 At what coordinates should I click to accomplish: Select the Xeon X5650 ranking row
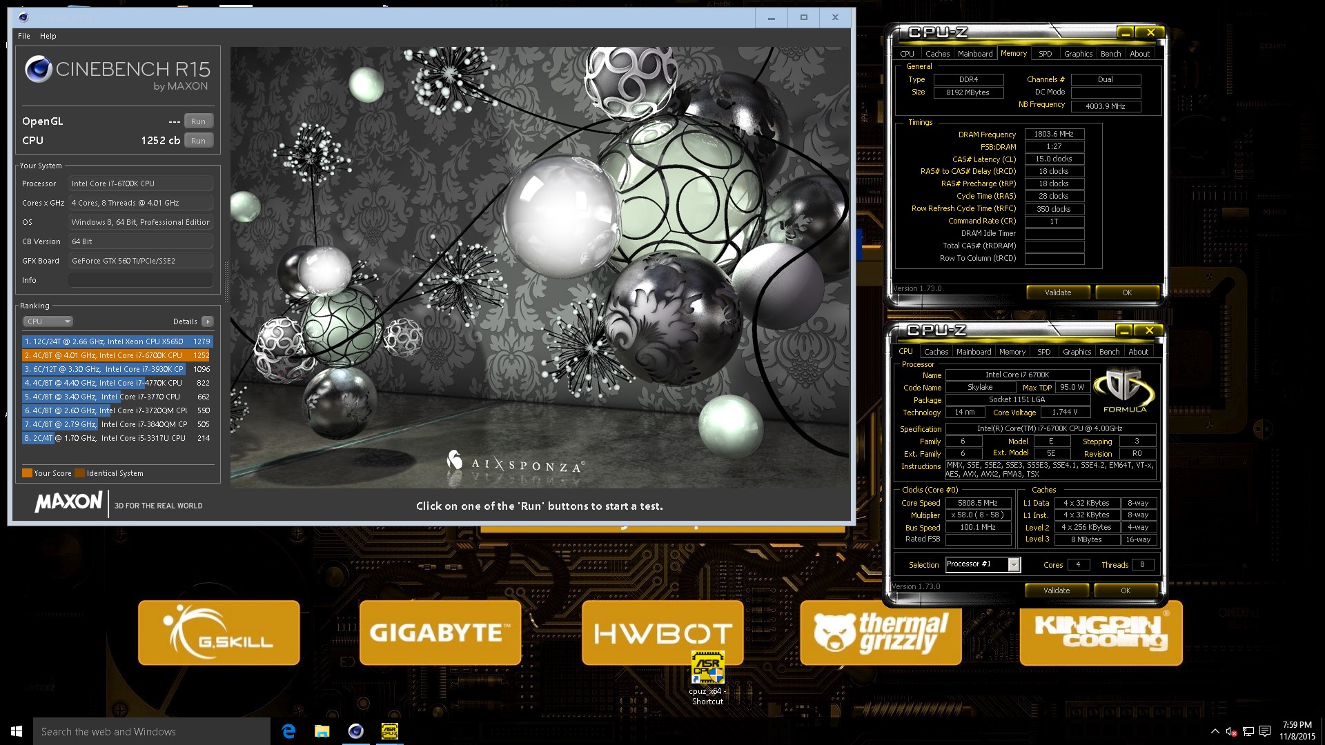pos(117,341)
